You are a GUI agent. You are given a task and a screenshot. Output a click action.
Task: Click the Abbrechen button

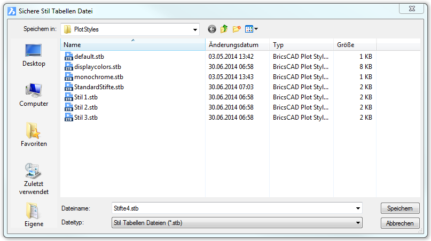pos(400,223)
